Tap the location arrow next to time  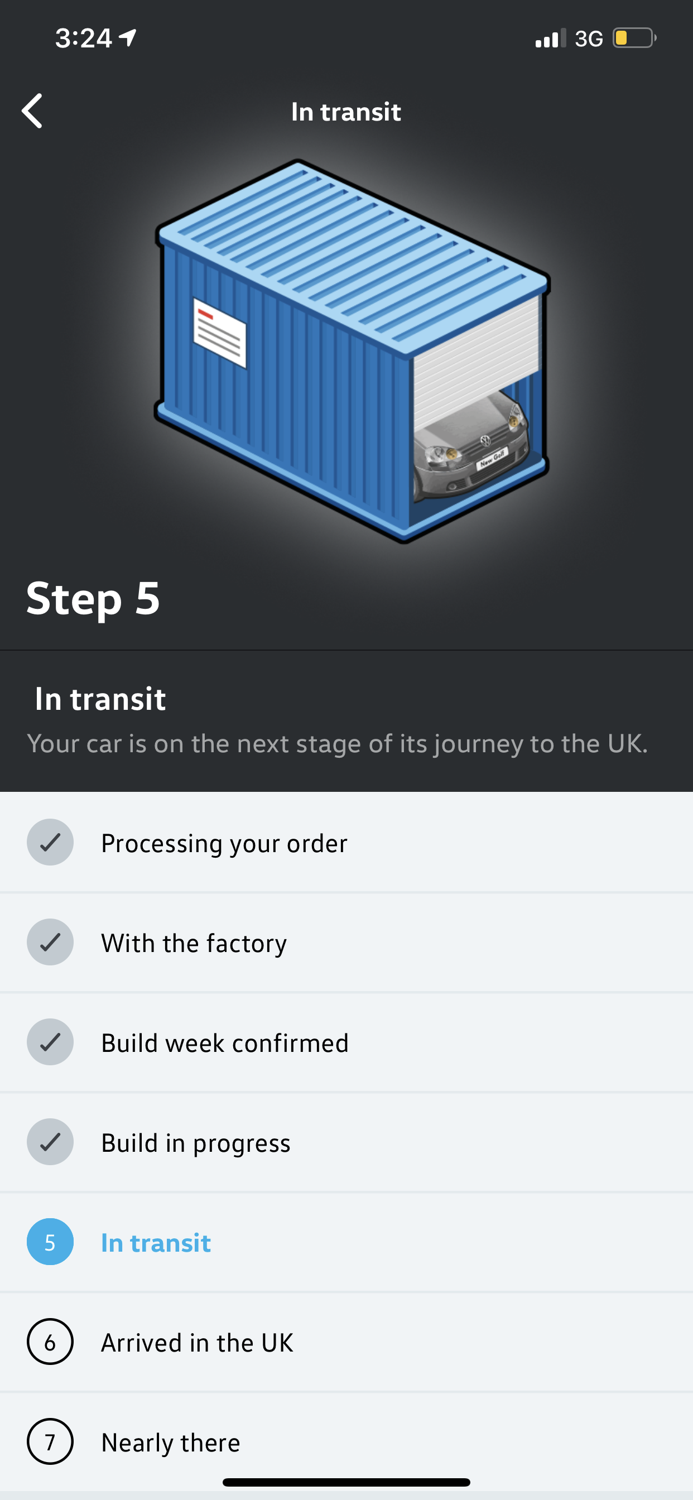click(128, 39)
